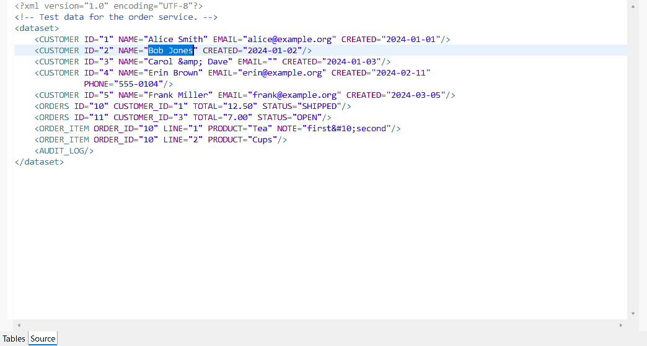Viewport: 647px width, 346px height.
Task: Click the STATUS attribute in the OPEN order row
Action: 272,117
